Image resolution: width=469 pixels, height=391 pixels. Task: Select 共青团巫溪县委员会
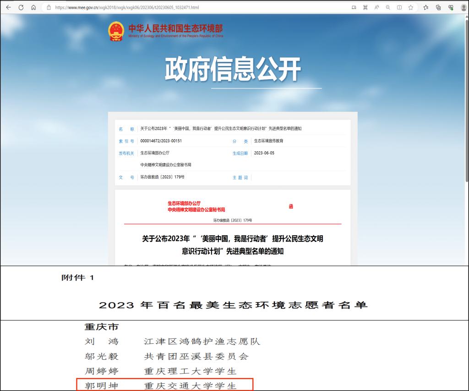click(x=196, y=356)
